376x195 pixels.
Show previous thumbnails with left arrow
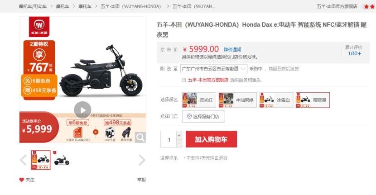tap(23, 160)
